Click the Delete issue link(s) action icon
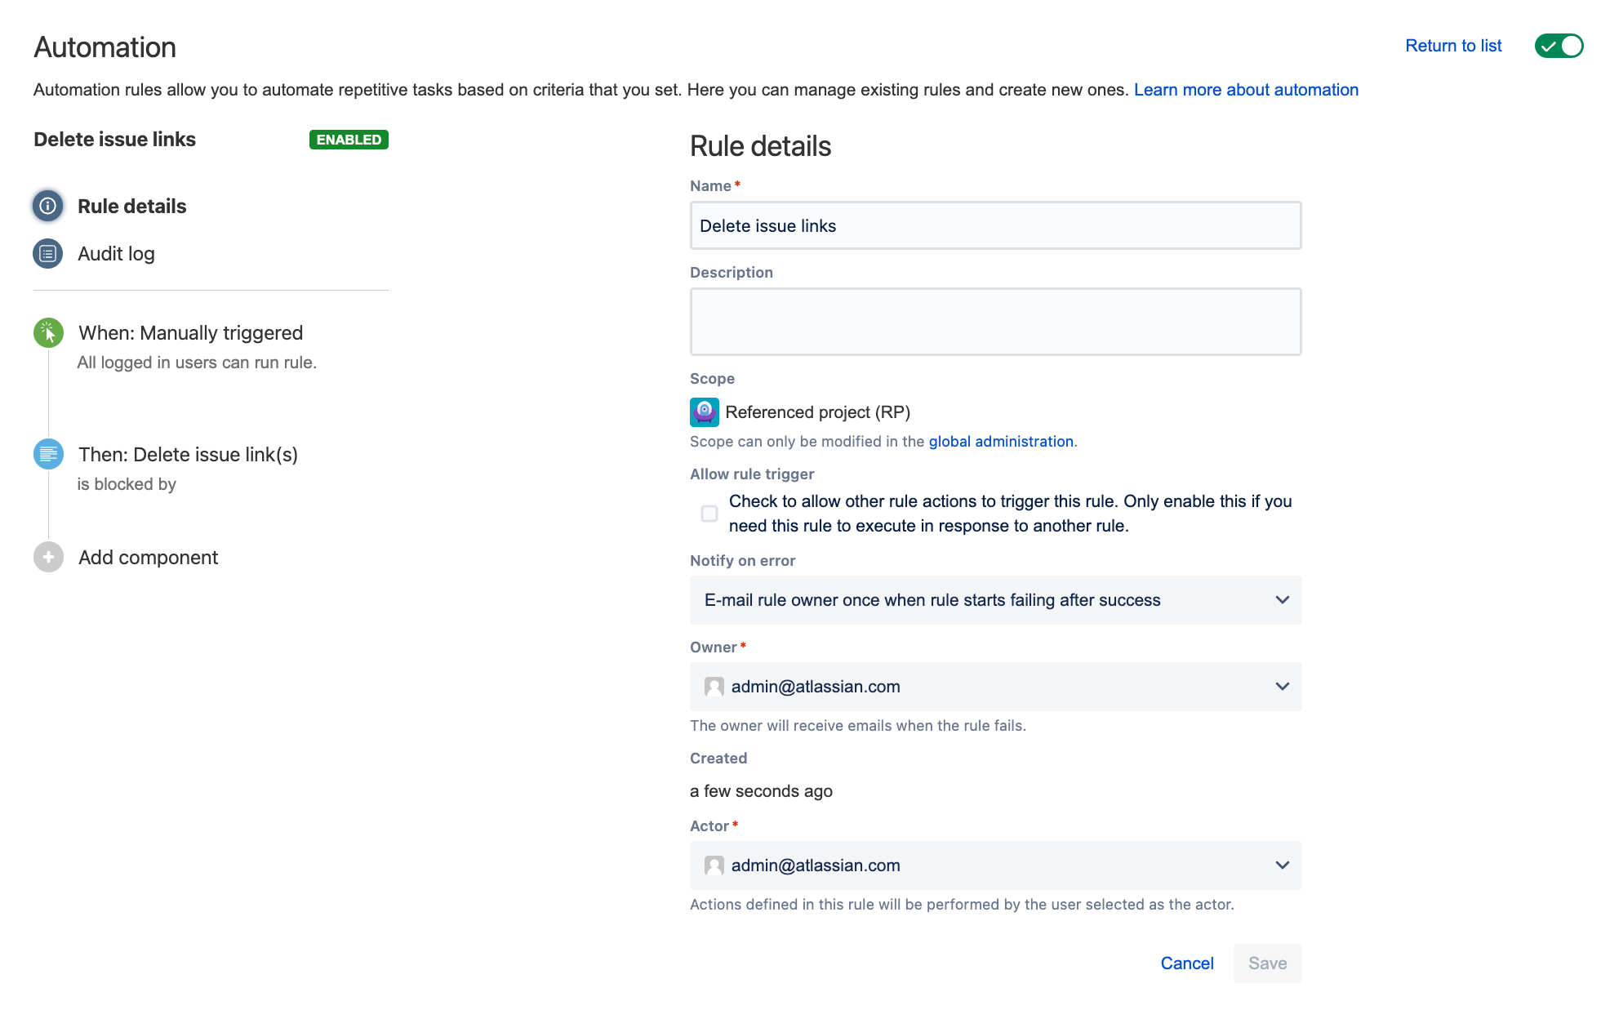This screenshot has height=1019, width=1610. coord(47,454)
